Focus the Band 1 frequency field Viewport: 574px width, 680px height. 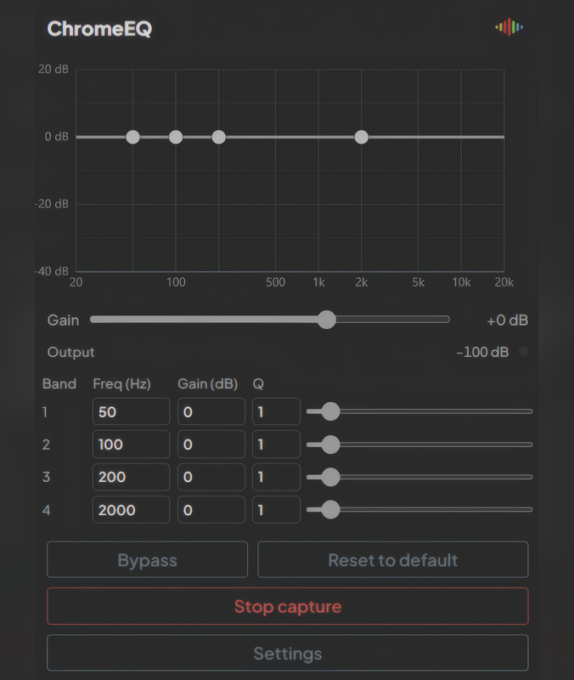click(x=131, y=412)
